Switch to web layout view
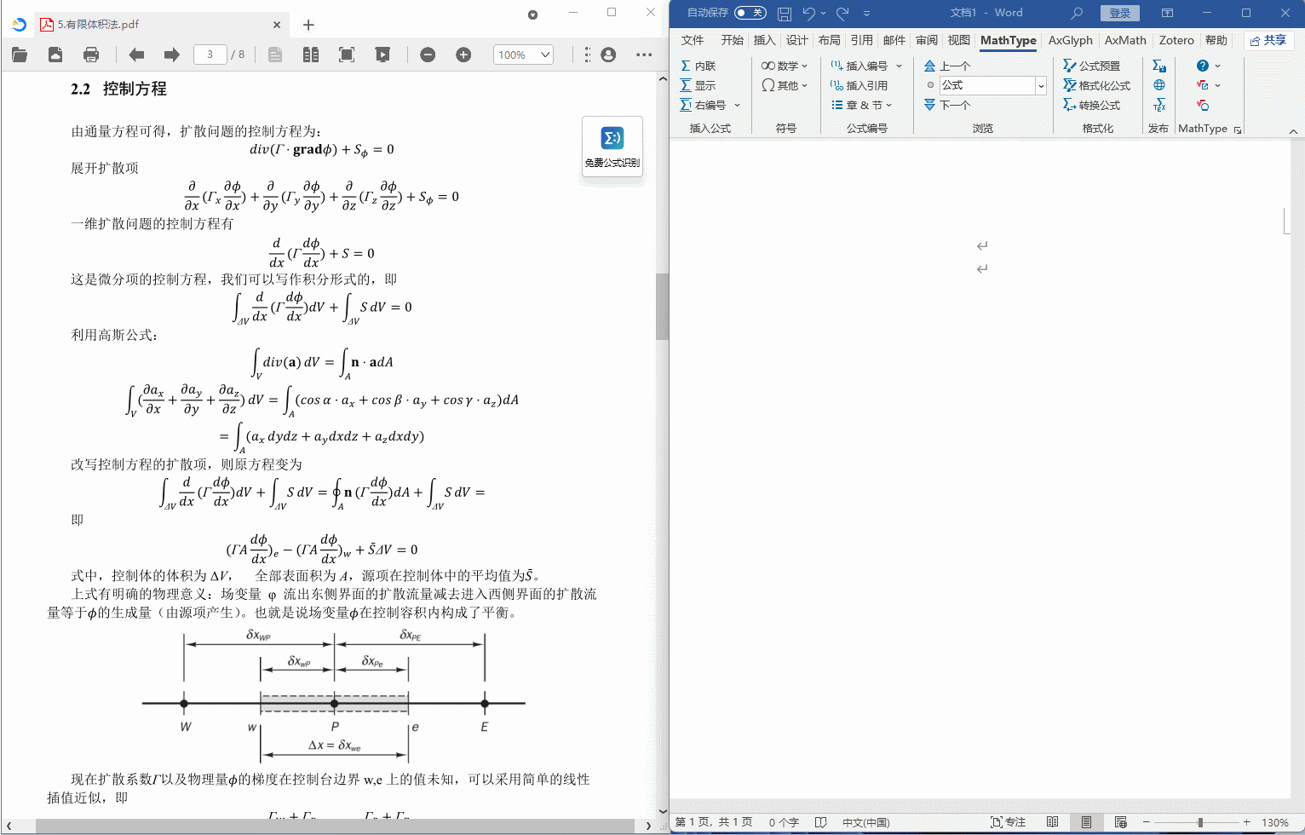This screenshot has height=835, width=1305. coord(1121,822)
